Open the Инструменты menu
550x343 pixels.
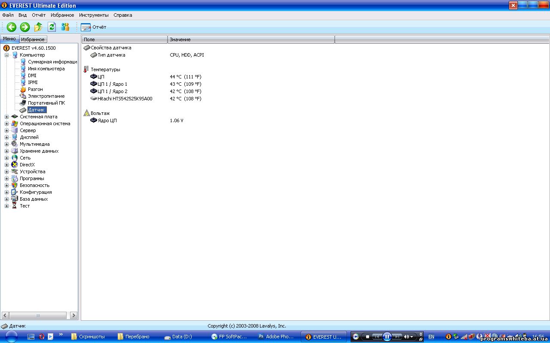click(94, 15)
